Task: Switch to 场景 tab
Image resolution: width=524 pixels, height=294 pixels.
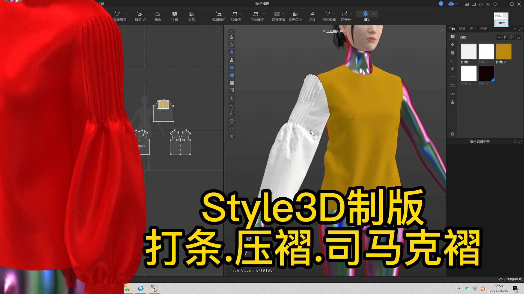Action: (462, 29)
